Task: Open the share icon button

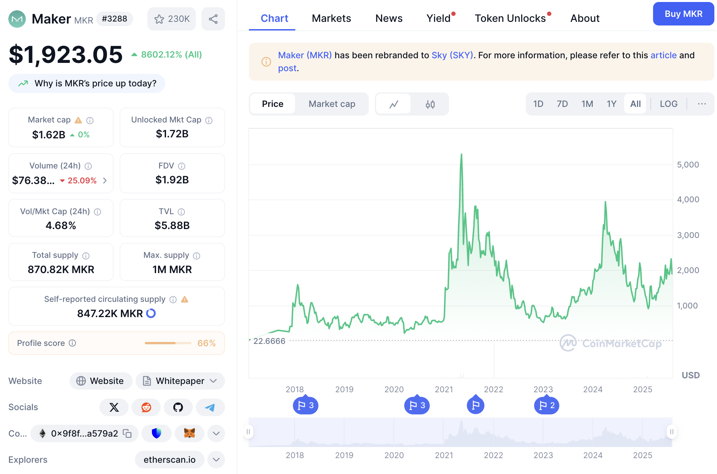Action: click(x=213, y=19)
